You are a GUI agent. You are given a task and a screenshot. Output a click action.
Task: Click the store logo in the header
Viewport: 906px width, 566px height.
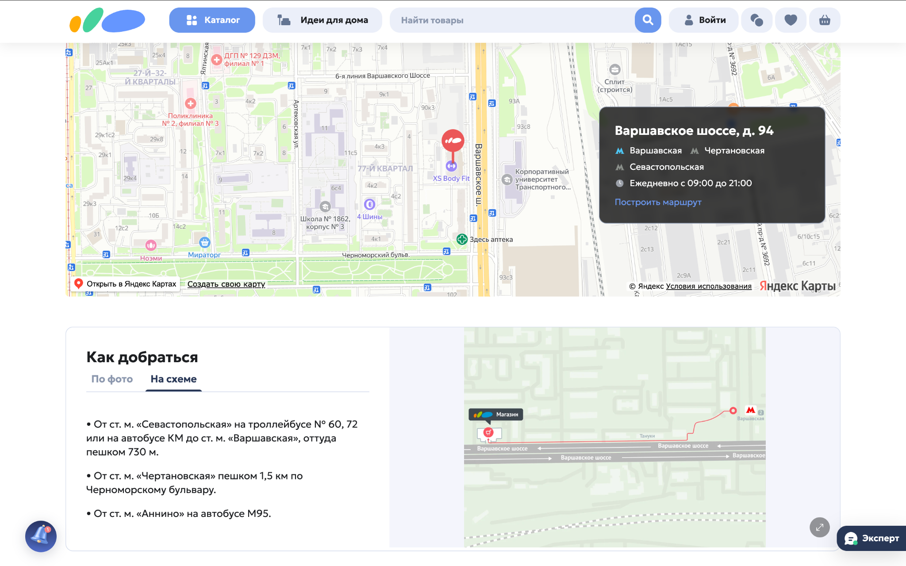pos(107,20)
